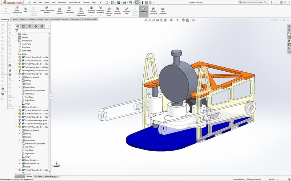291x181 pixels.
Task: Click Zoom to Fit in view toolbar
Action: coord(146,20)
